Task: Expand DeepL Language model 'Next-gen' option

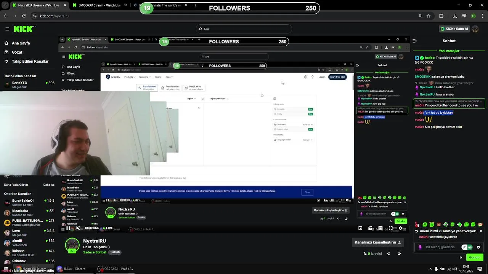Action: click(307, 140)
